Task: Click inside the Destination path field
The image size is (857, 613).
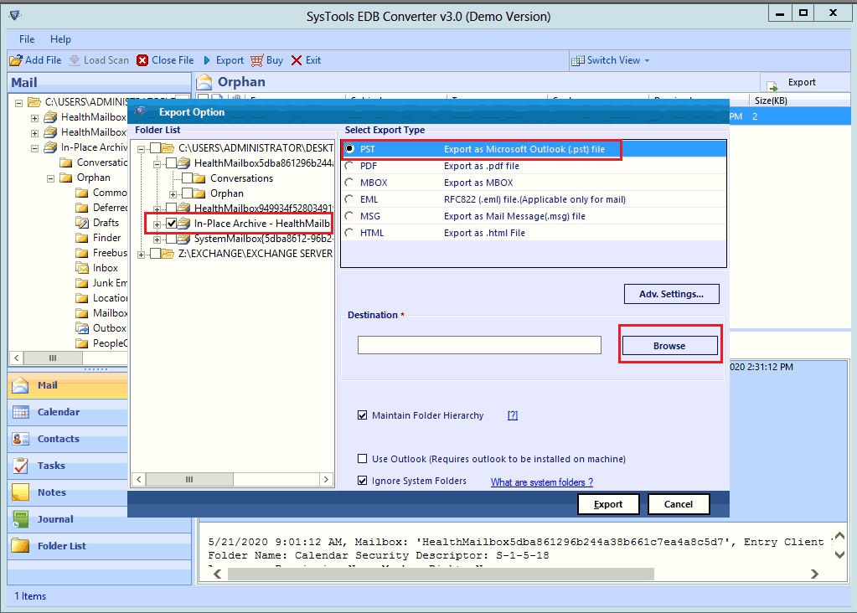Action: click(x=479, y=344)
